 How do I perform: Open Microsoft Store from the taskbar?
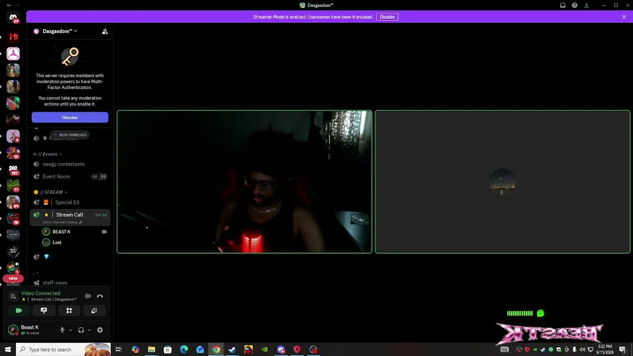coord(168,350)
